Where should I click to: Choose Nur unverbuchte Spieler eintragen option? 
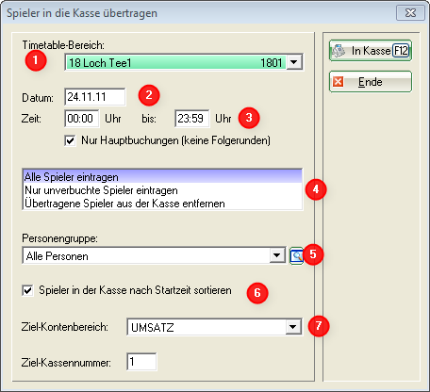pyautogui.click(x=162, y=190)
